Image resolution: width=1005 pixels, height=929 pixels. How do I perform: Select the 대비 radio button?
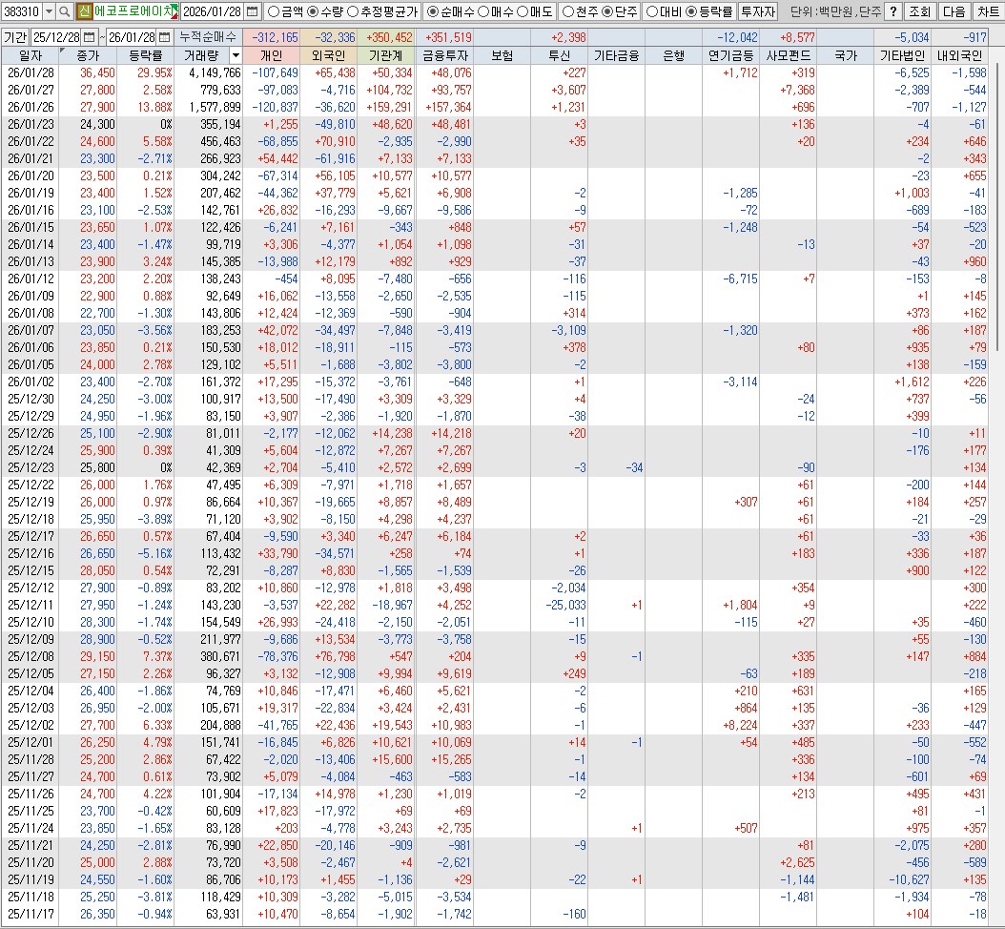(x=652, y=11)
